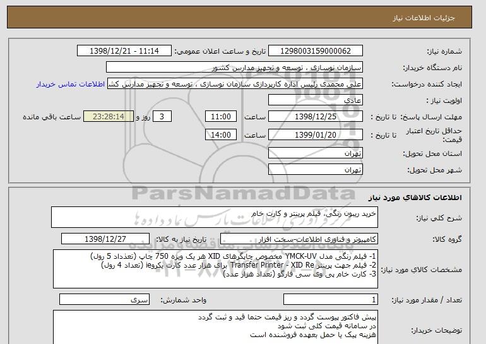Click the quantity field showing 1
This screenshot has width=486, height=344.
[331, 299]
